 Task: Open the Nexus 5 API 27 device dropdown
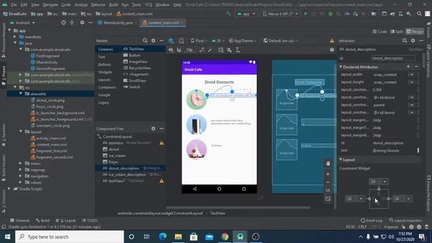(x=280, y=13)
